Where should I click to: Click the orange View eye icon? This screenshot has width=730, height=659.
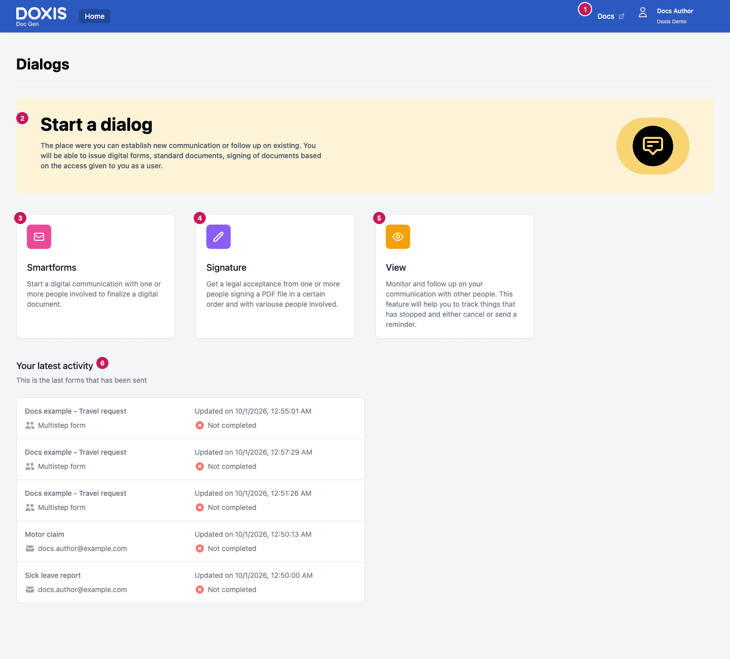(398, 237)
